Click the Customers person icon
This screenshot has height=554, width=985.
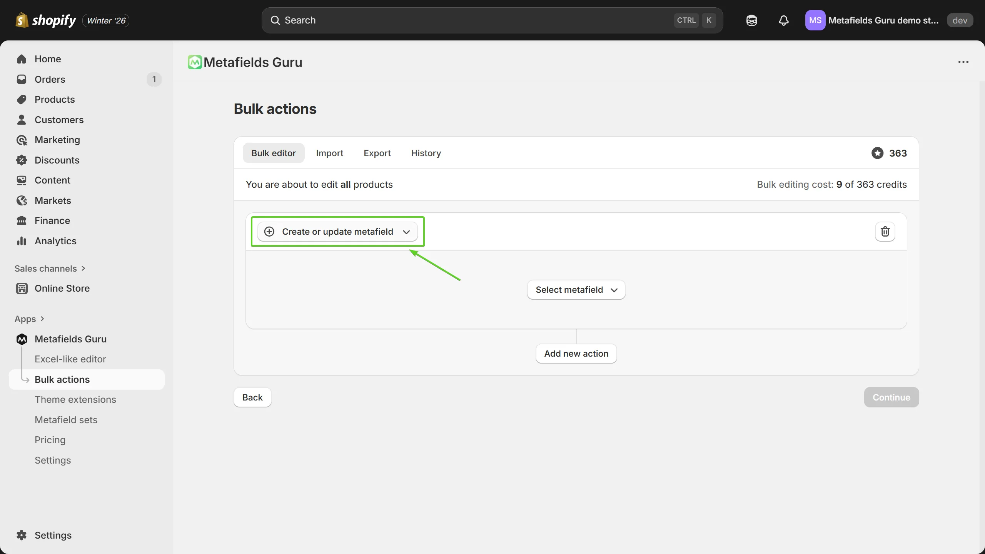[x=22, y=120]
